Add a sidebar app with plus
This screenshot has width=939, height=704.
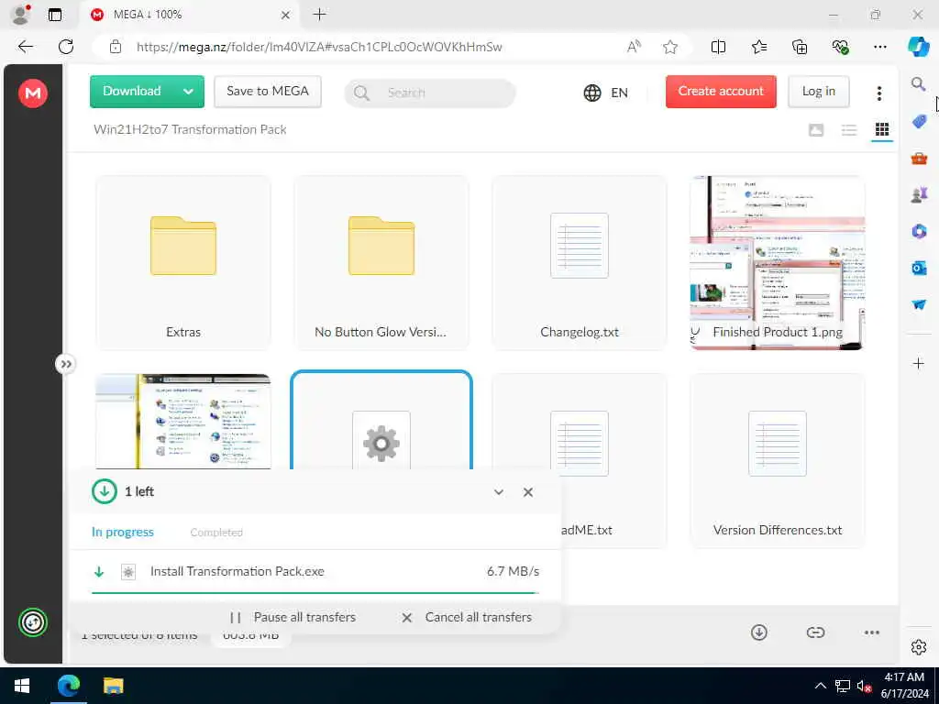tap(919, 363)
